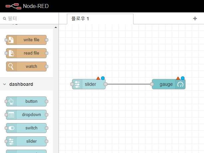Image resolution: width=204 pixels, height=153 pixels.
Task: Select the slider node on canvas
Action: 89,84
